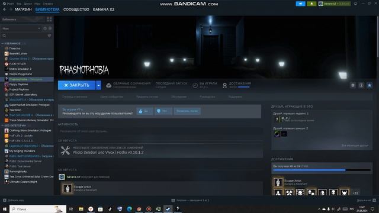
Task: Collapse the БЕЗ КАТЕГОРИИ category
Action: coord(2,125)
